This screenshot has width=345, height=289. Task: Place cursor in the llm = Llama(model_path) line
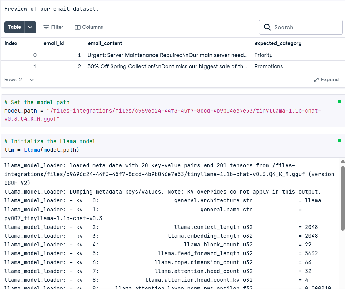pyautogui.click(x=42, y=150)
